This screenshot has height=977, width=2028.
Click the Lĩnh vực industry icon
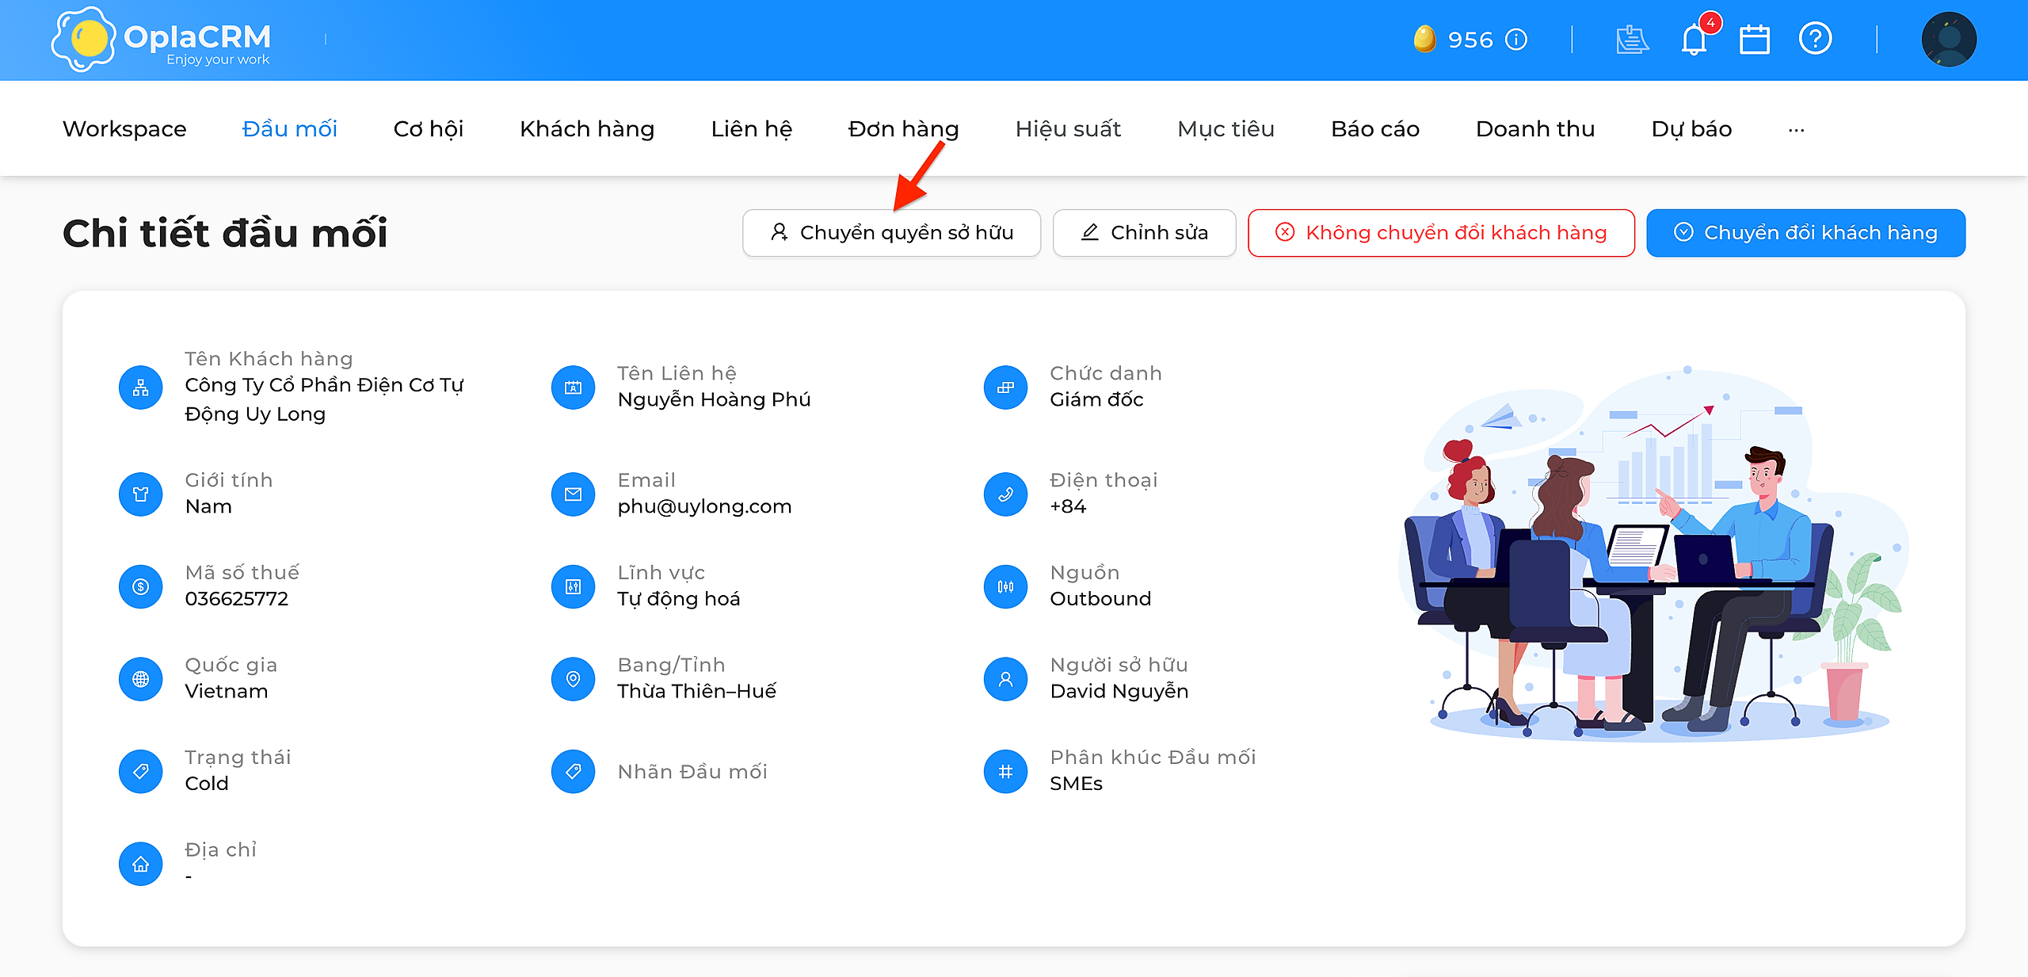pos(573,586)
